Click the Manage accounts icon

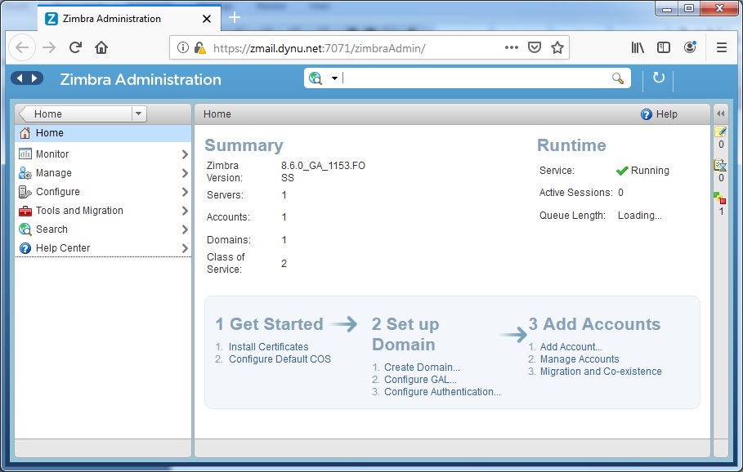[x=25, y=173]
